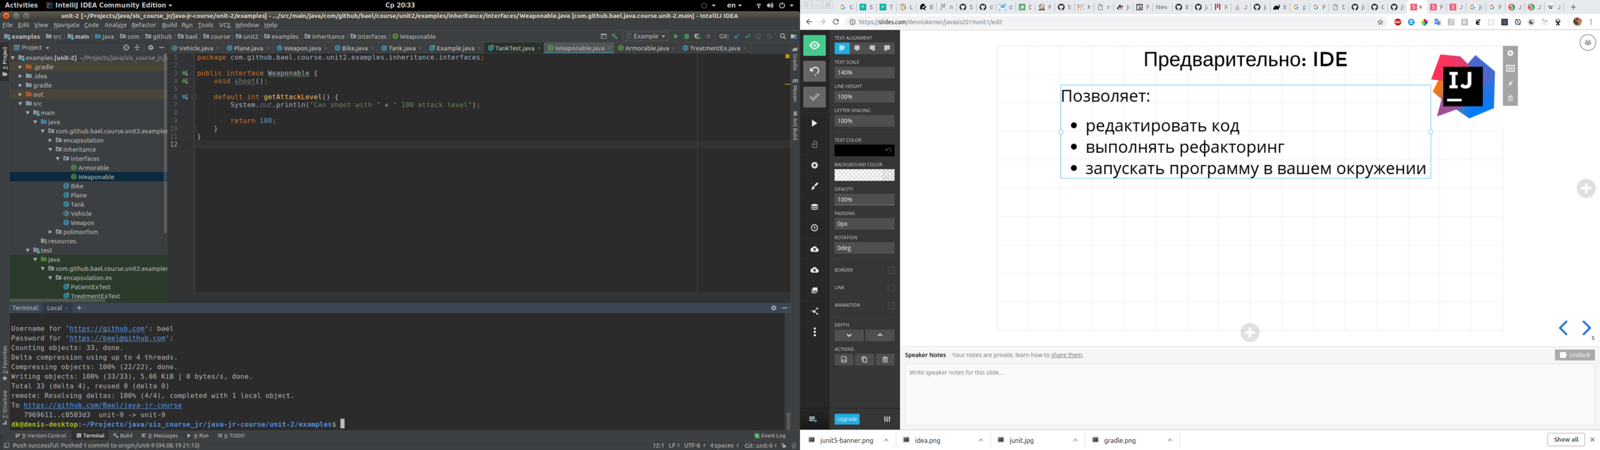
Task: Open Search Everywhere magnifier icon in IntelliJ
Action: (x=782, y=36)
